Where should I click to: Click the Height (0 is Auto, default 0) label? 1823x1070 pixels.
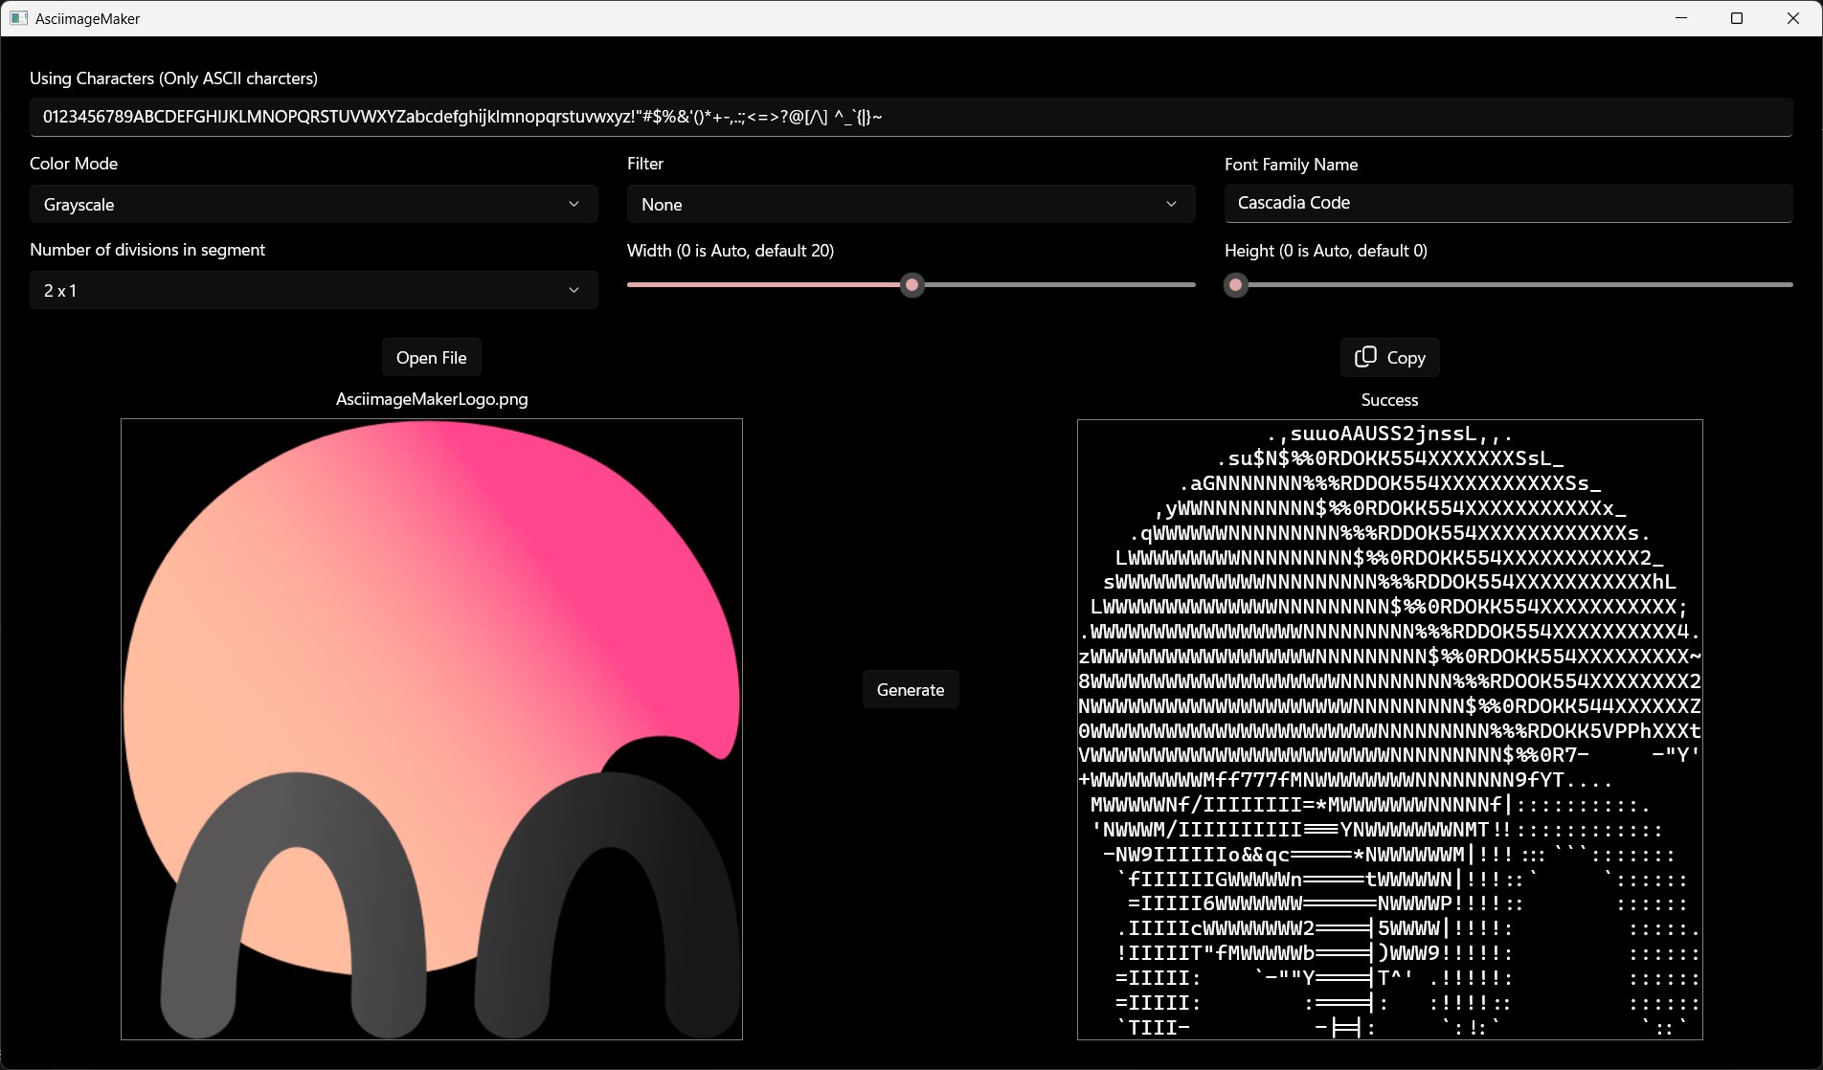click(x=1326, y=251)
